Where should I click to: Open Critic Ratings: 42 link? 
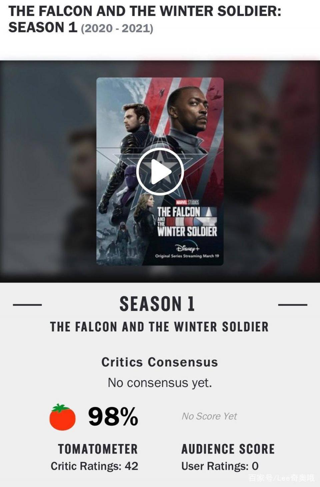pos(94,466)
